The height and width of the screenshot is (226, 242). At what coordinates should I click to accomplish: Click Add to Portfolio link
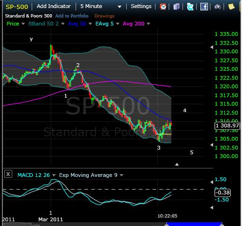[x=72, y=16]
